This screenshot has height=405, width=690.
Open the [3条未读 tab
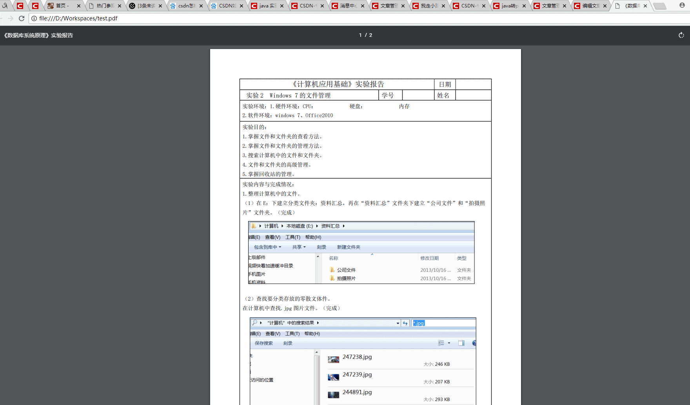tap(145, 6)
